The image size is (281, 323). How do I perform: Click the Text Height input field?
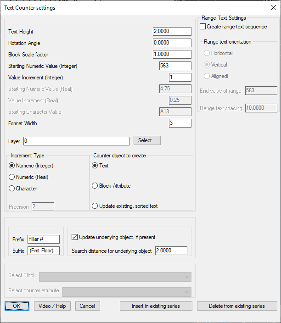pyautogui.click(x=172, y=31)
